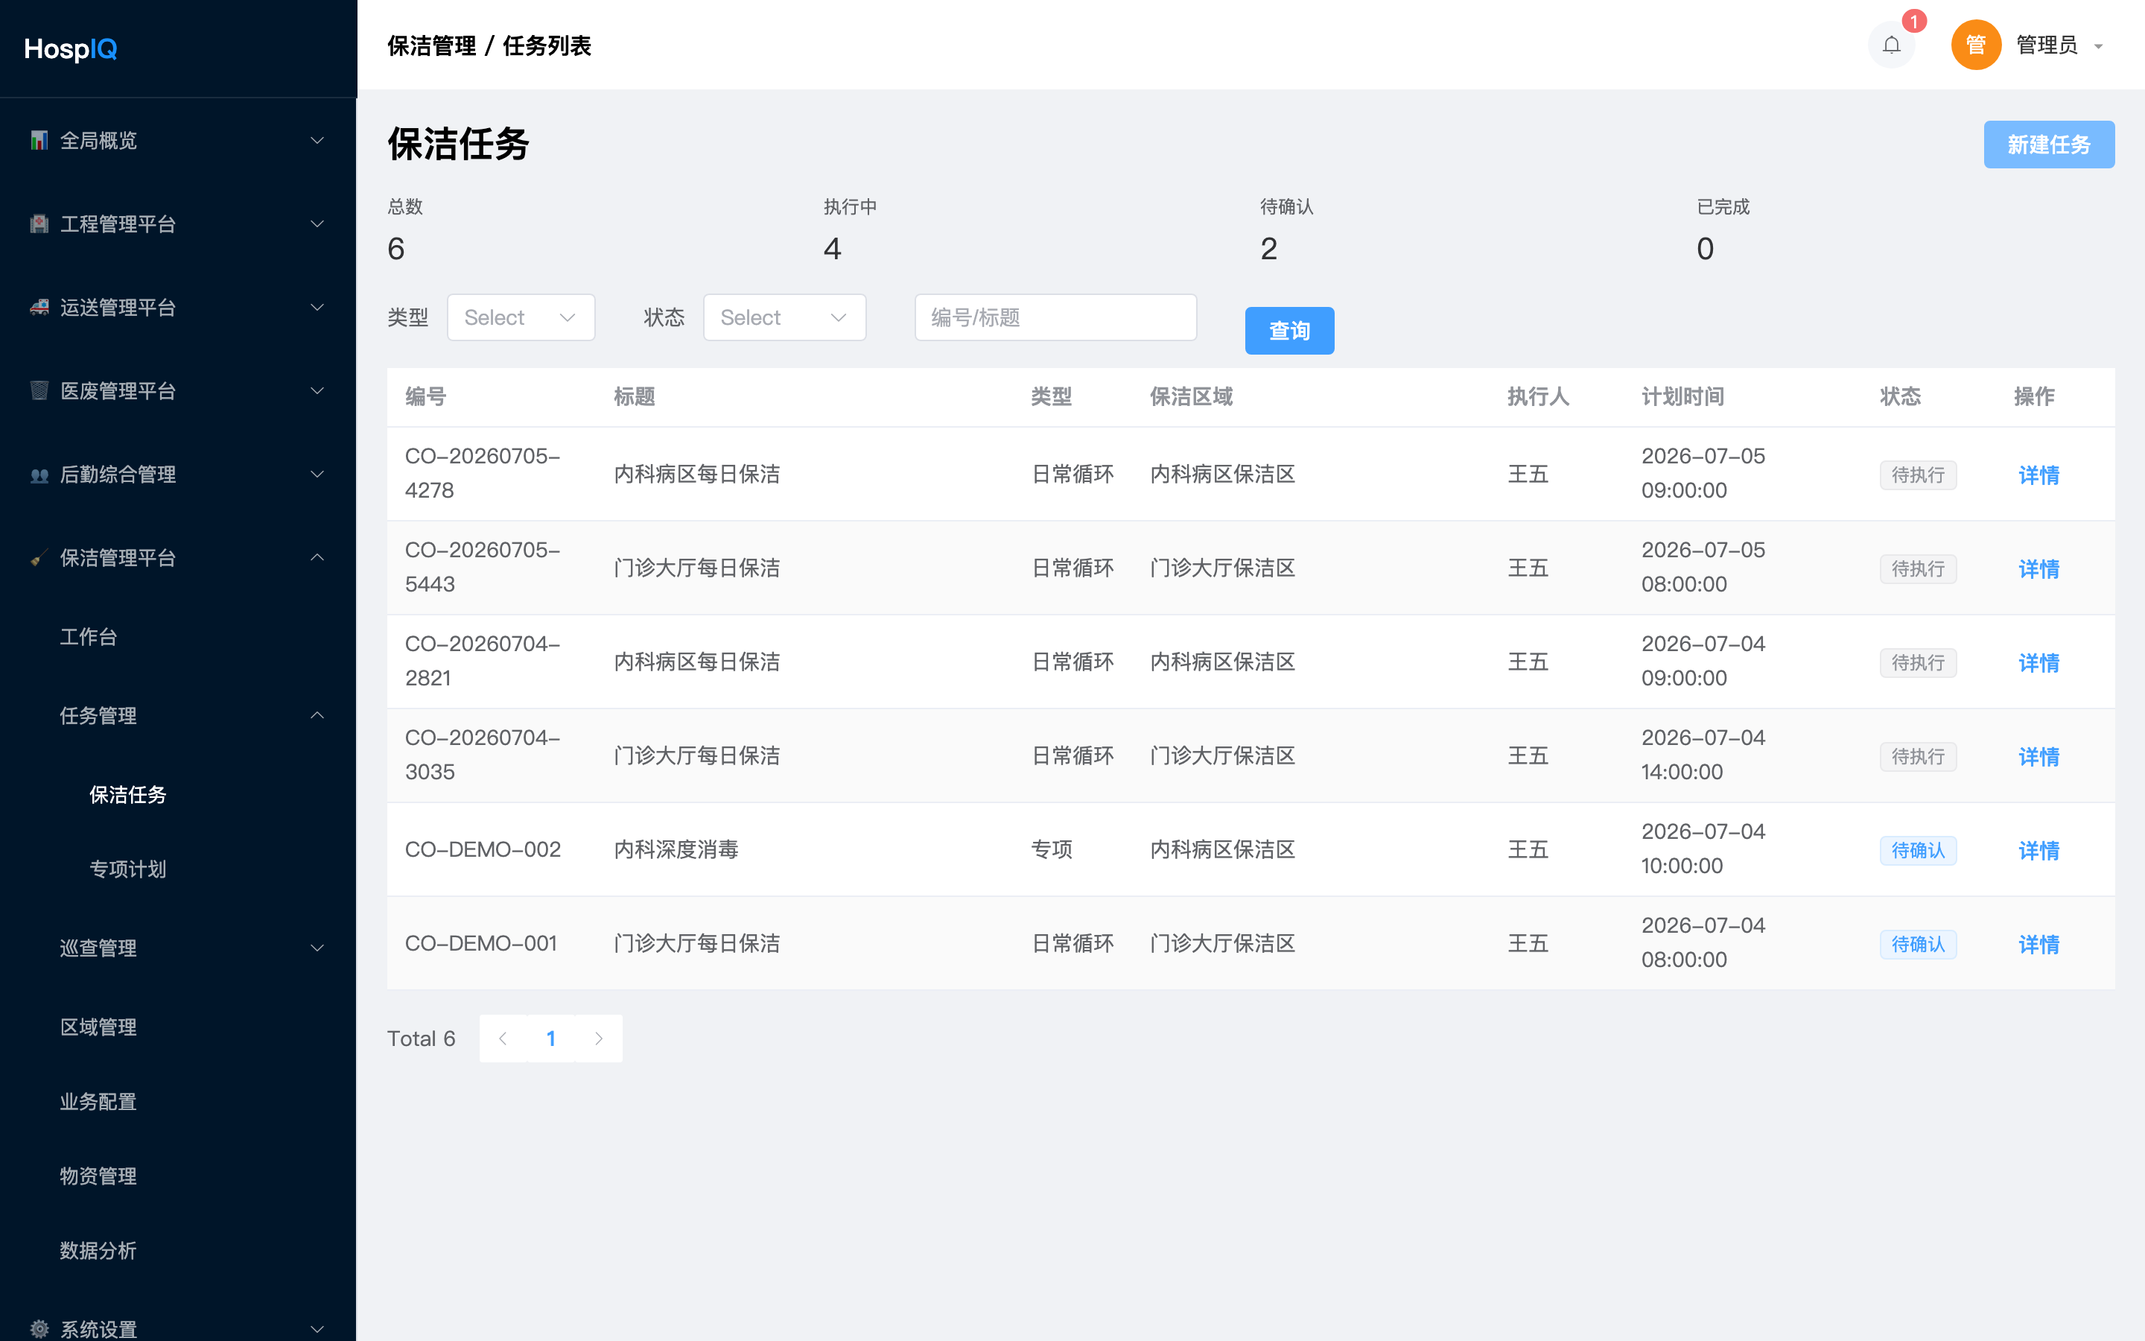This screenshot has height=1341, width=2145.
Task: Open the 管理员 account dropdown arrow
Action: (x=2098, y=46)
